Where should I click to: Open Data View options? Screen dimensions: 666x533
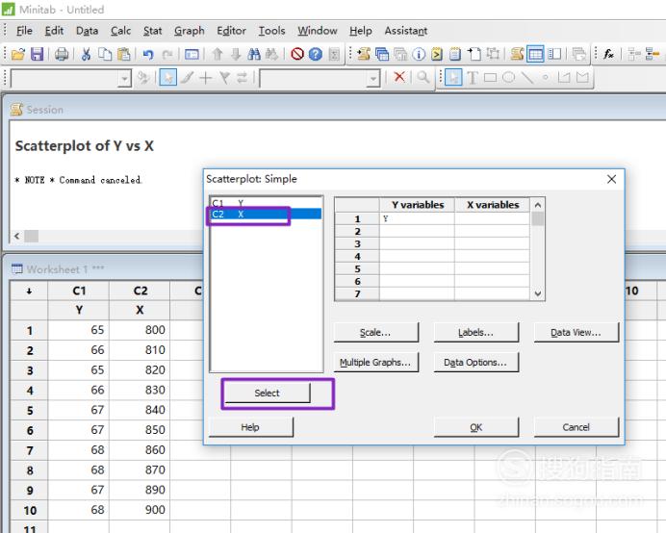576,332
